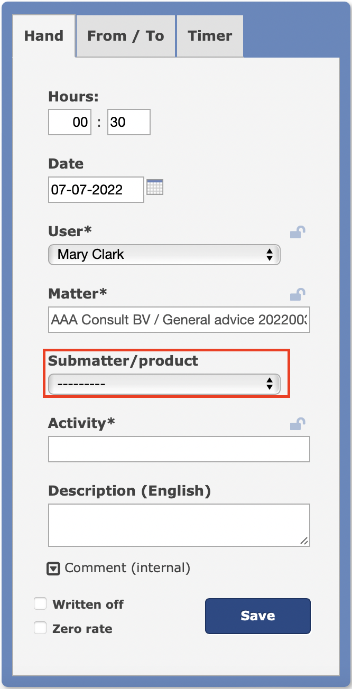Click the minutes field showing 30

[x=129, y=122]
